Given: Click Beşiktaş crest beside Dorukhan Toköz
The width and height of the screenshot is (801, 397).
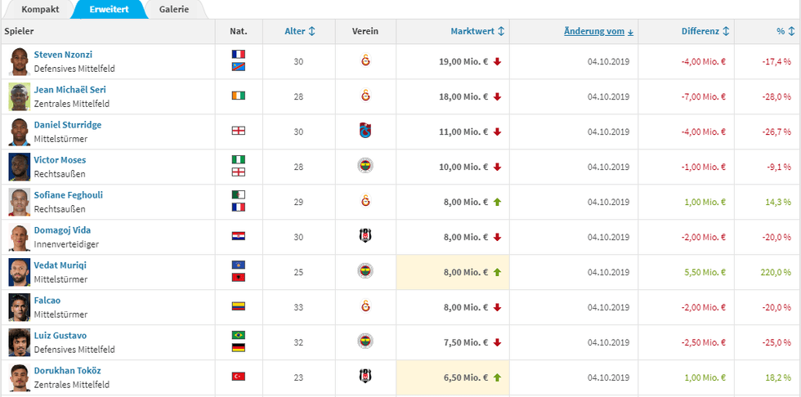Looking at the screenshot, I should tap(365, 377).
